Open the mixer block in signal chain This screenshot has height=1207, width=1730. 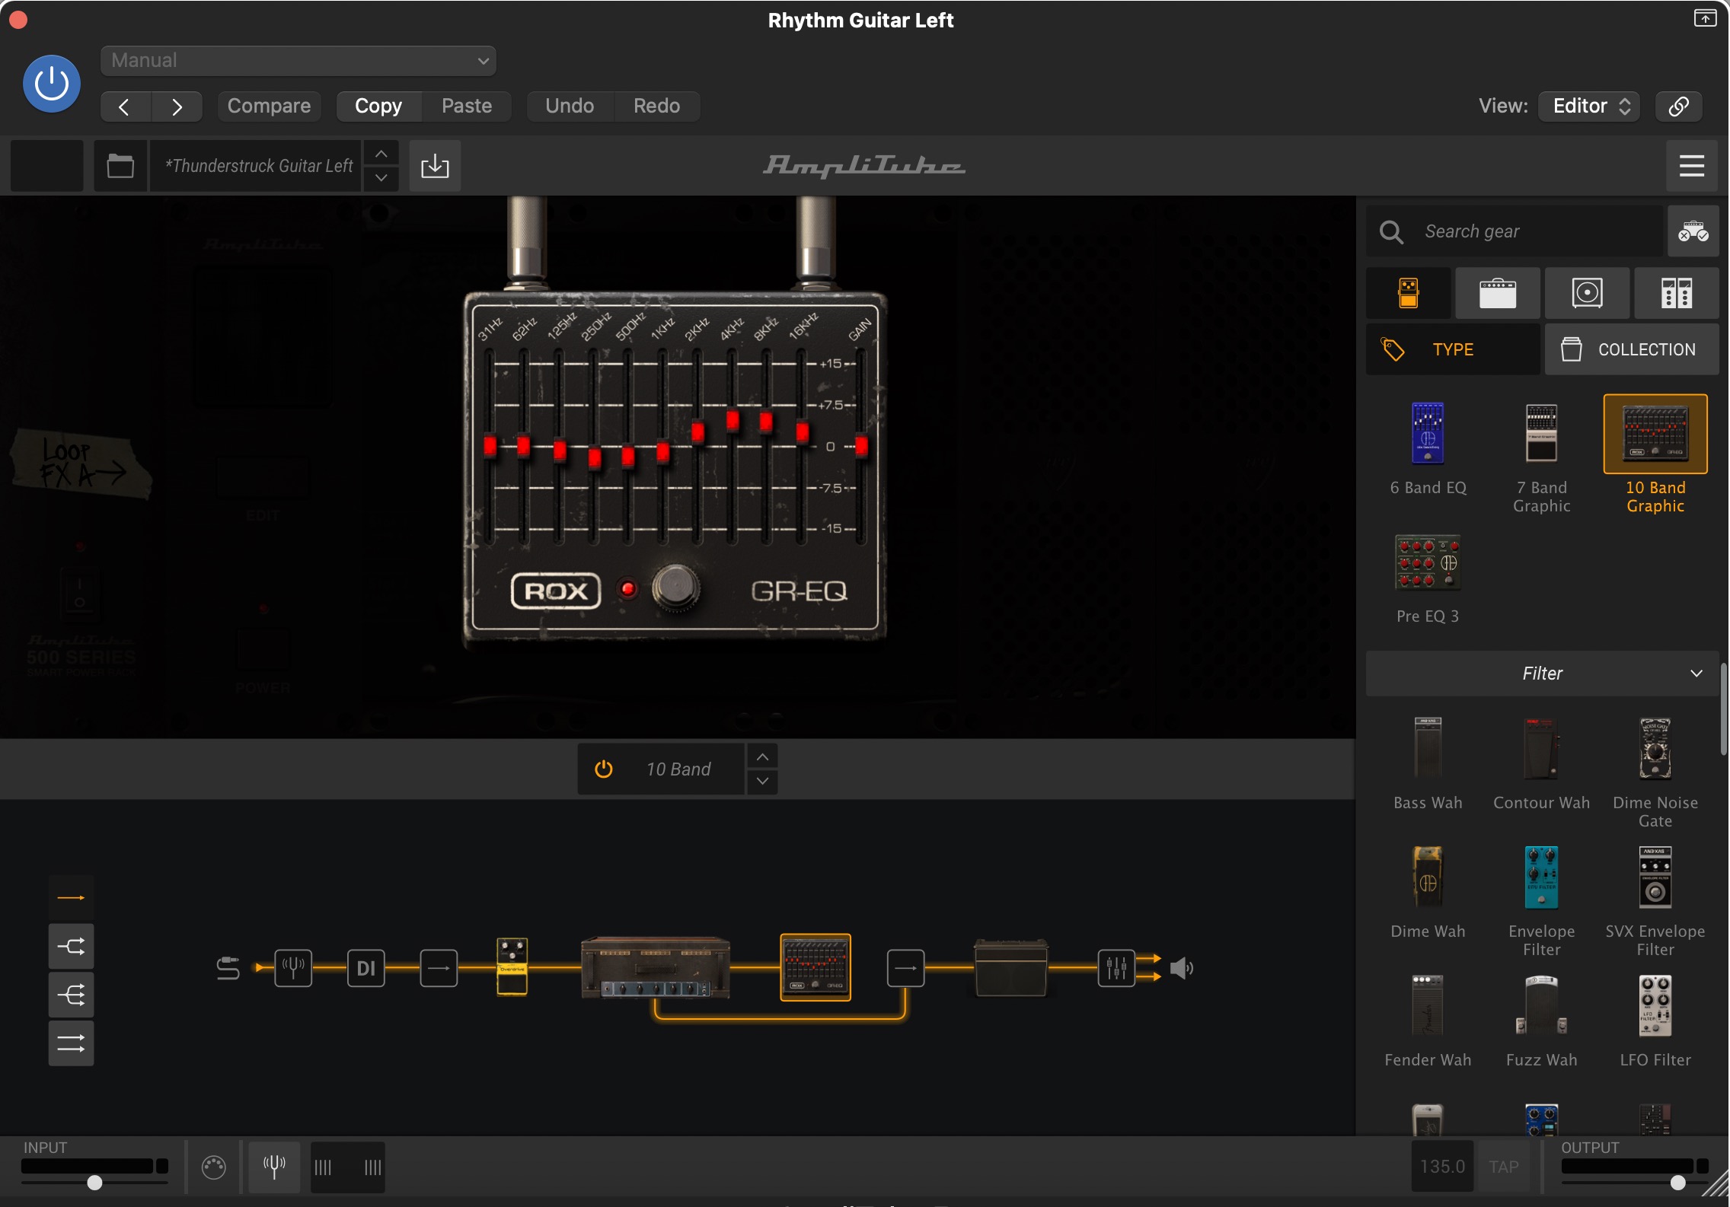[1116, 968]
